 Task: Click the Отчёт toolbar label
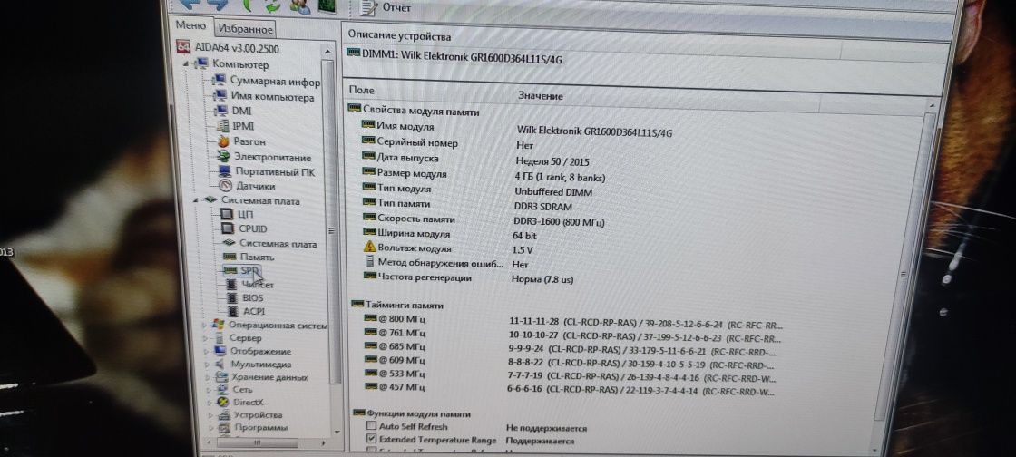(x=396, y=7)
